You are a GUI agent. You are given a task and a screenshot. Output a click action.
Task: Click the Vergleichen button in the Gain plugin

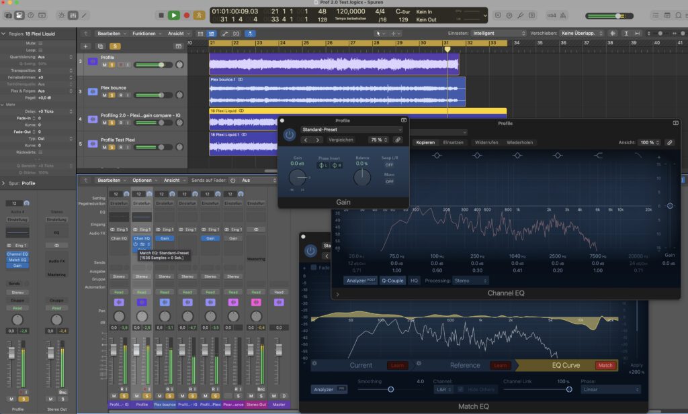coord(341,140)
